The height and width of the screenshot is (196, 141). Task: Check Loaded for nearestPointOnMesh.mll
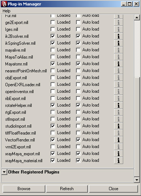[x=53, y=71]
